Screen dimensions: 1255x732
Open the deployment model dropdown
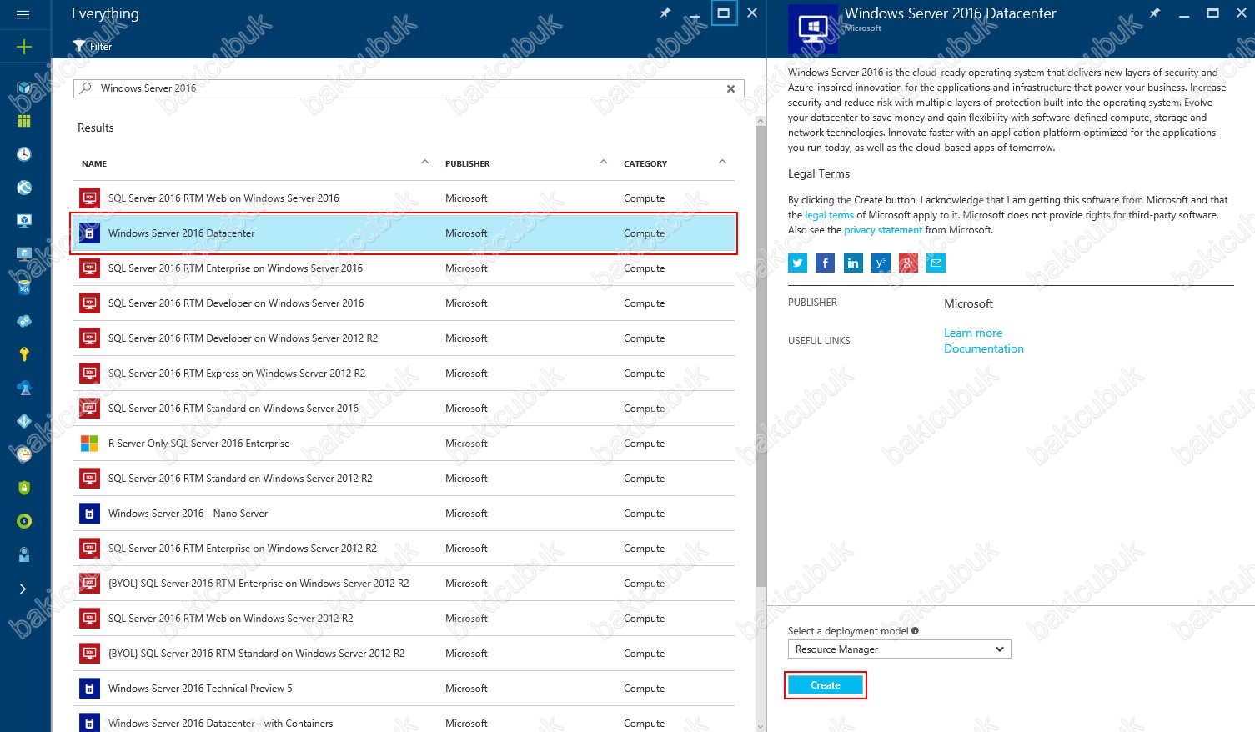point(899,649)
